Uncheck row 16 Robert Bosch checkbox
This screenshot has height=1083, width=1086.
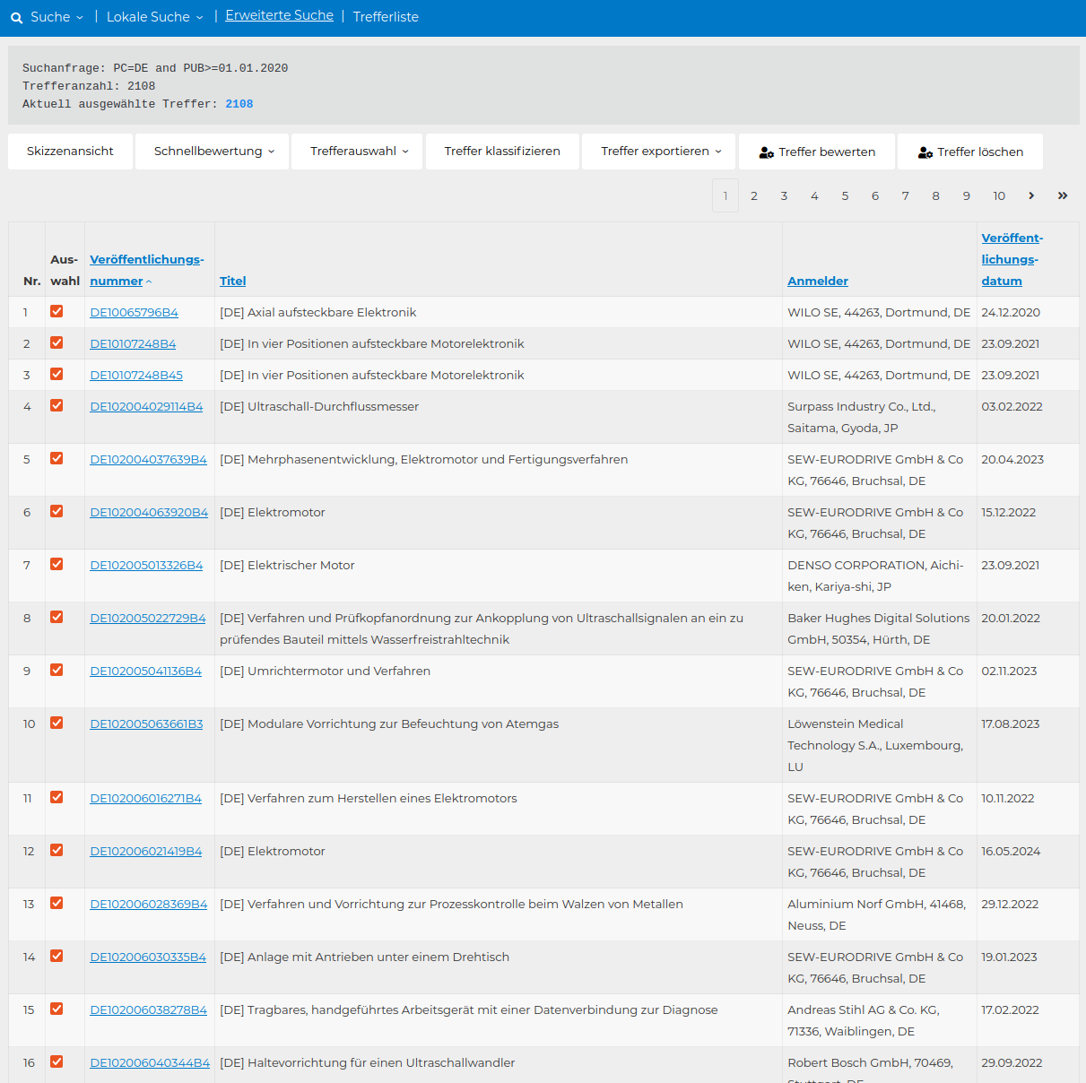tap(56, 1061)
